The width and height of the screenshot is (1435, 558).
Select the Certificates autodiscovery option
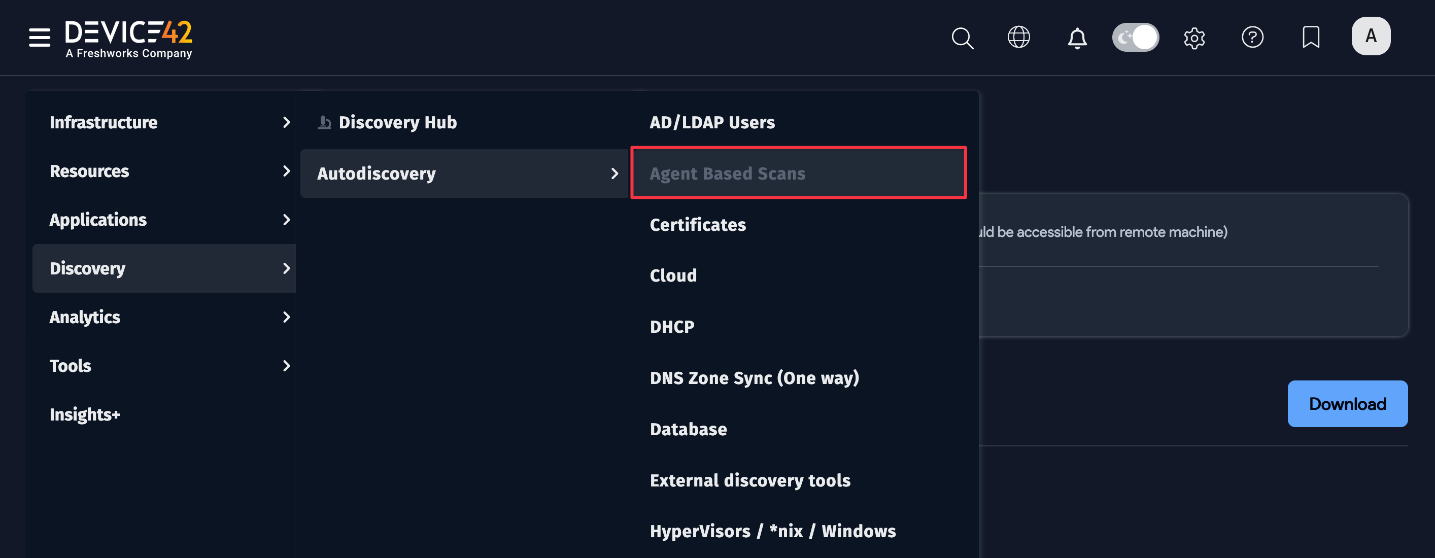tap(697, 225)
